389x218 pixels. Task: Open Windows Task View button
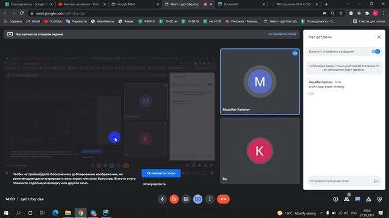click(x=43, y=213)
